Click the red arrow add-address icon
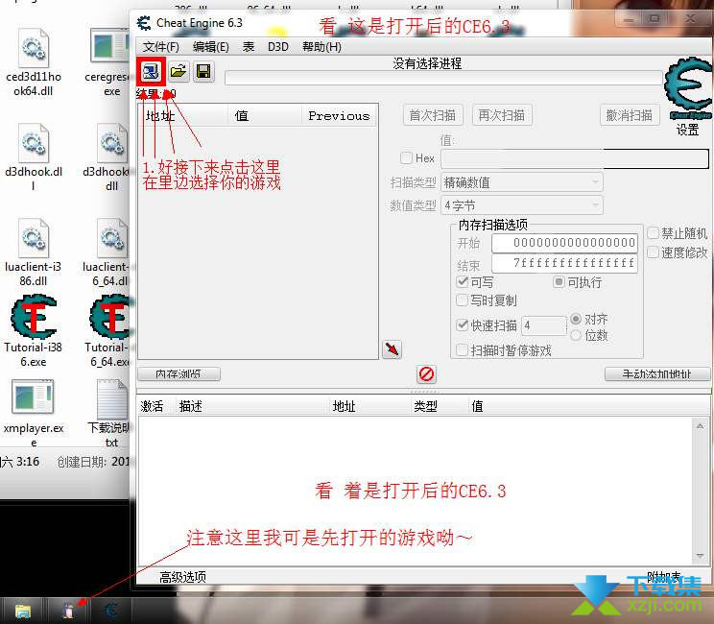Image resolution: width=714 pixels, height=624 pixels. tap(392, 349)
